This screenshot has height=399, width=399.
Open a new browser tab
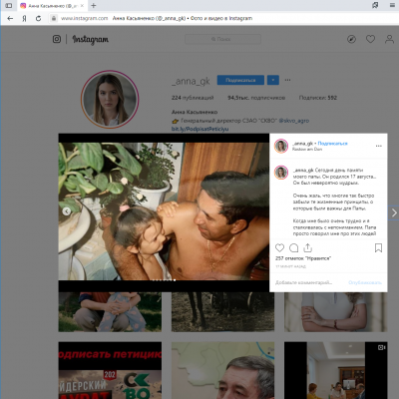(94, 5)
